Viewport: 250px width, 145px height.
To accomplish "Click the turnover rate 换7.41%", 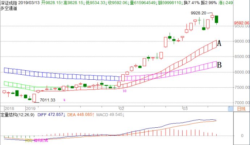I will [192, 3].
